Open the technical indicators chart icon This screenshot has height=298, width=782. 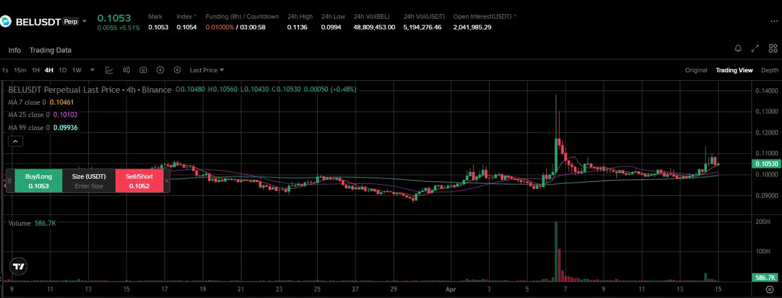[x=109, y=70]
